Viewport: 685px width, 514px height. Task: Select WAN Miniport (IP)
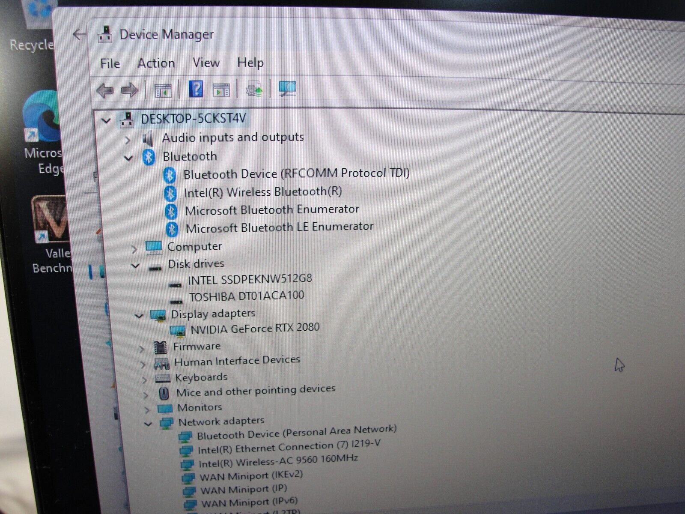[244, 489]
